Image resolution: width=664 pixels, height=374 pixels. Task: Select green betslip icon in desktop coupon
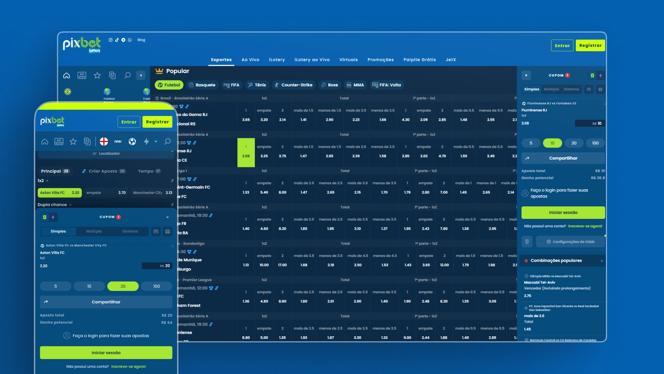[x=592, y=75]
